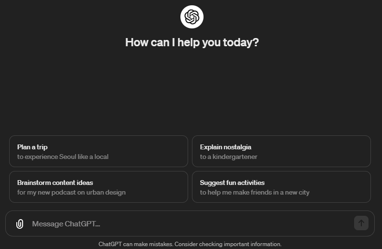Viewport: 382px width, 249px height.
Task: Click the word "nostalgia" in the suggestion card
Action: click(x=237, y=147)
